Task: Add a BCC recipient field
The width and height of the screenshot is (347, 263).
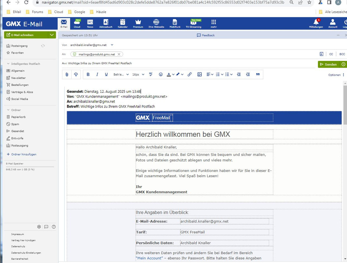Action: pyautogui.click(x=342, y=54)
